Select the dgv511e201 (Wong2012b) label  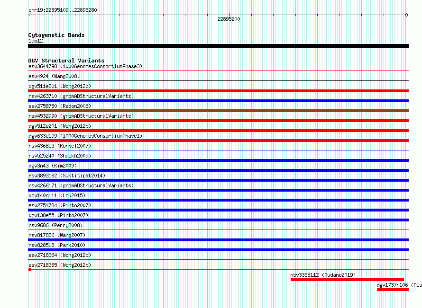coord(60,86)
